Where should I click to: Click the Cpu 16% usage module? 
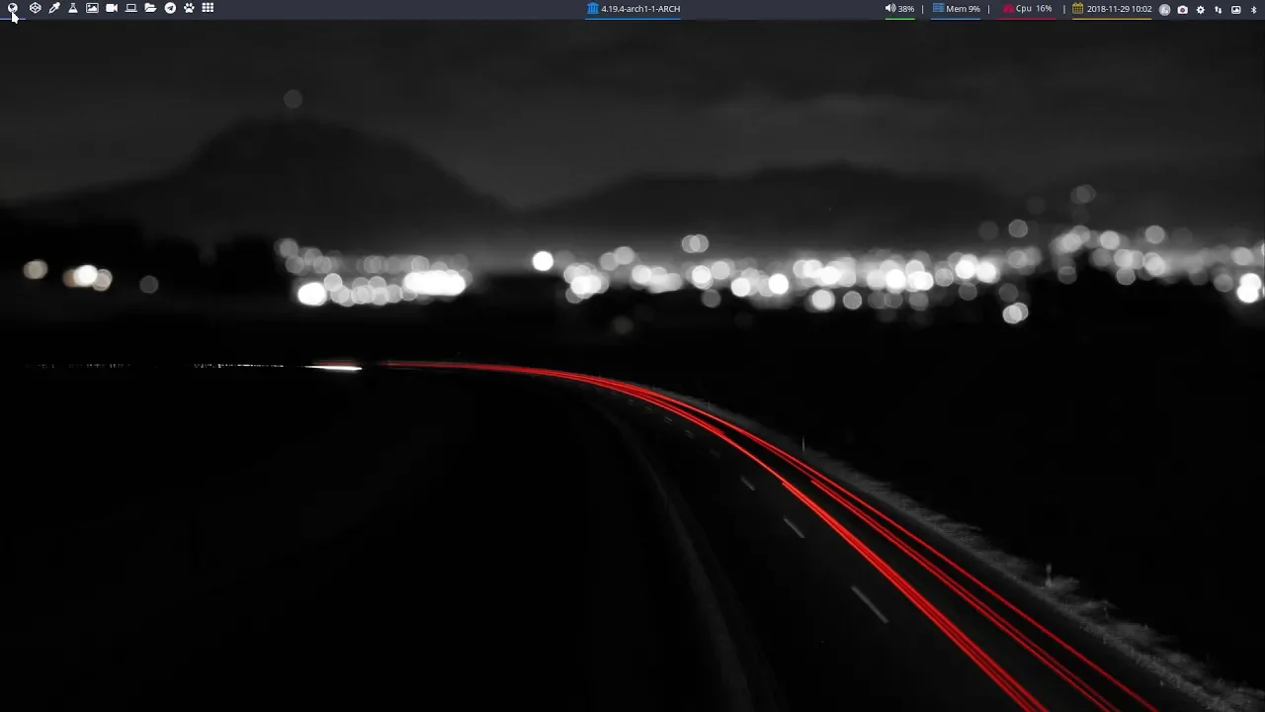[x=1028, y=9]
